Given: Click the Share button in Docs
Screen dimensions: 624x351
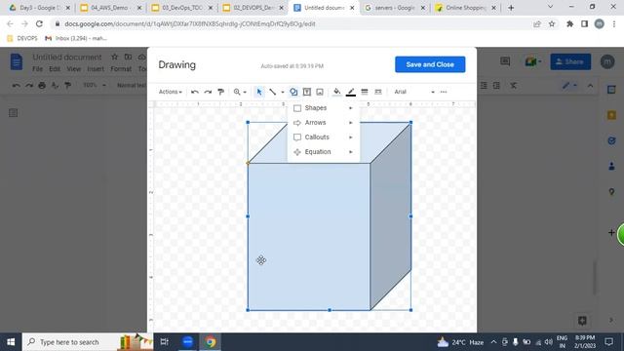Looking at the screenshot, I should [x=570, y=61].
